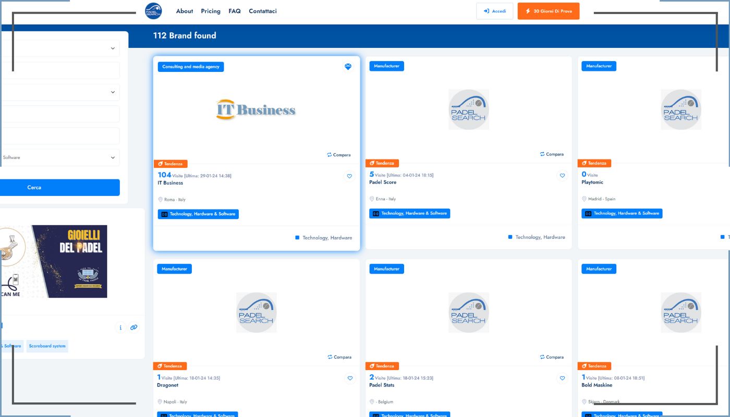Click the second filter input field
The width and height of the screenshot is (730, 417).
tap(60, 70)
